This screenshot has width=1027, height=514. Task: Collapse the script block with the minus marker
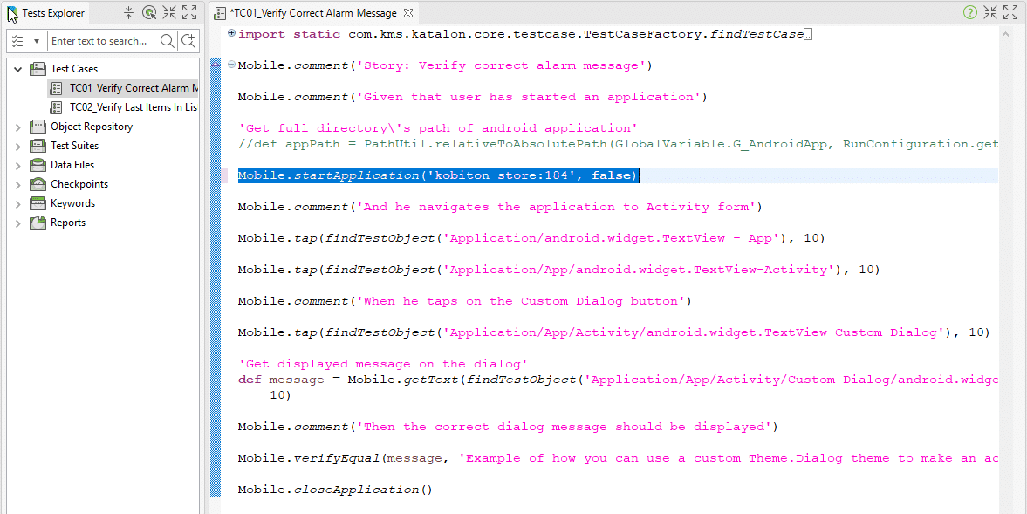point(231,65)
